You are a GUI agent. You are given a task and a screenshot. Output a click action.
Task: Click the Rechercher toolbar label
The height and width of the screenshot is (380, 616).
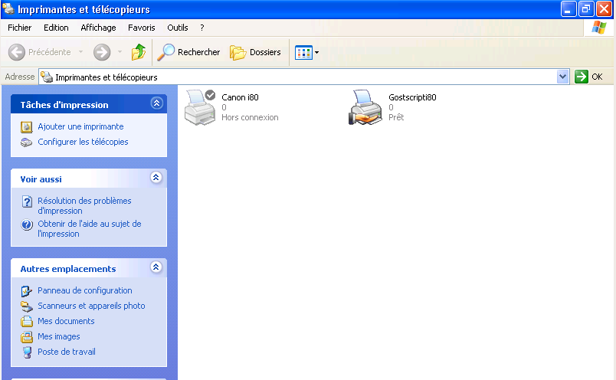click(x=198, y=52)
